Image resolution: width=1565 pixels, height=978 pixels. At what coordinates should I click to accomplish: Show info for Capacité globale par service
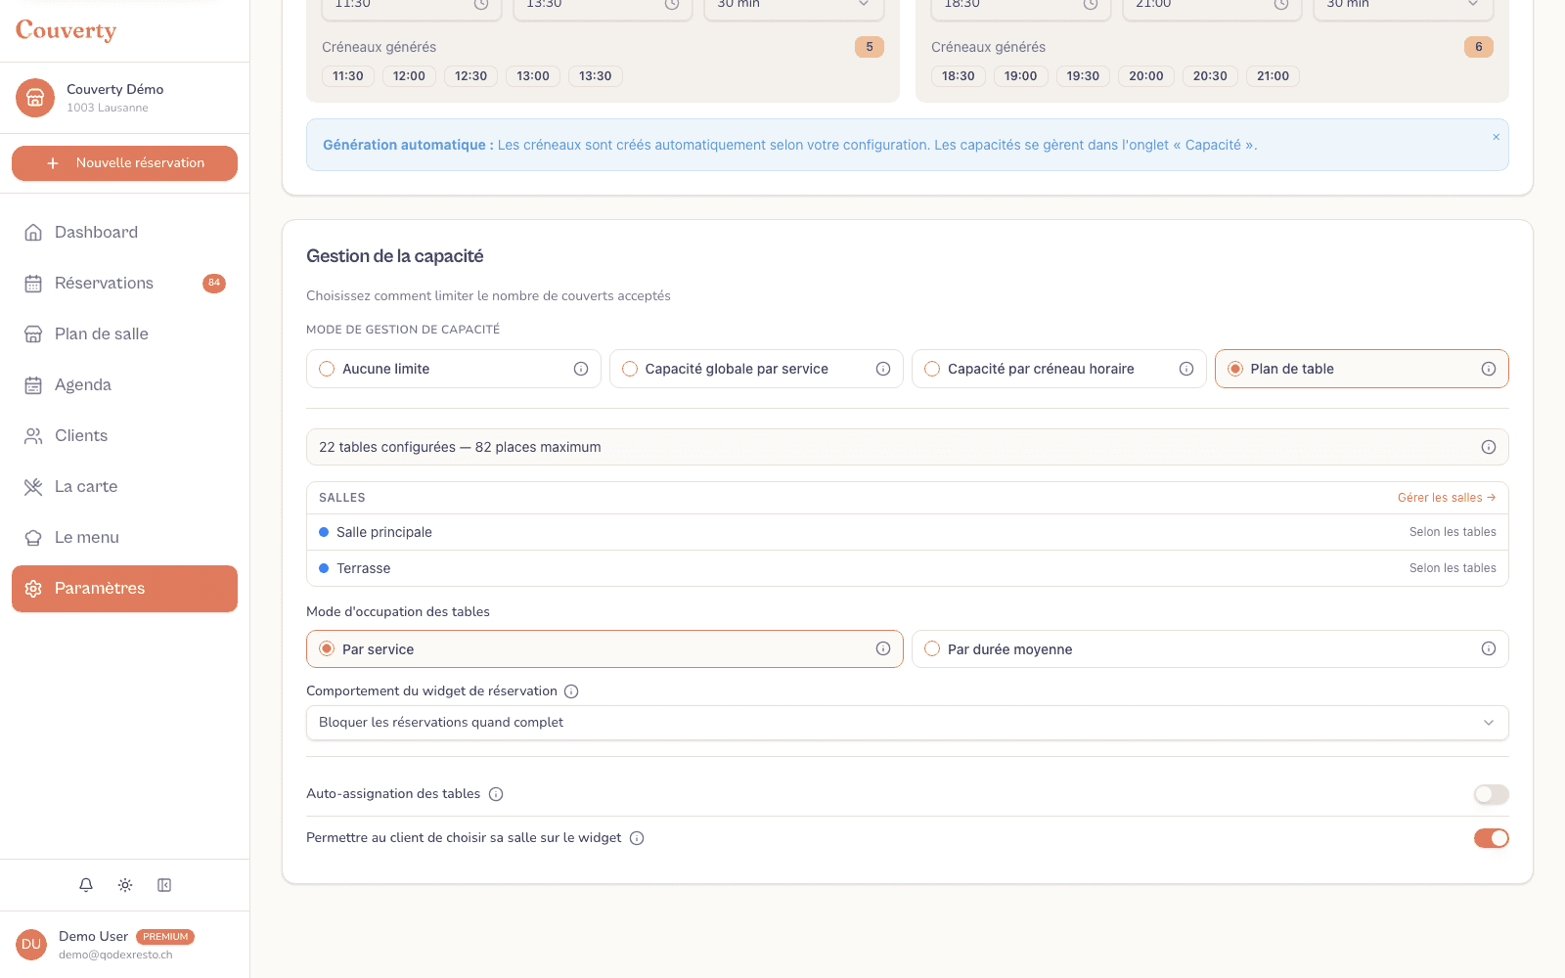pyautogui.click(x=883, y=369)
